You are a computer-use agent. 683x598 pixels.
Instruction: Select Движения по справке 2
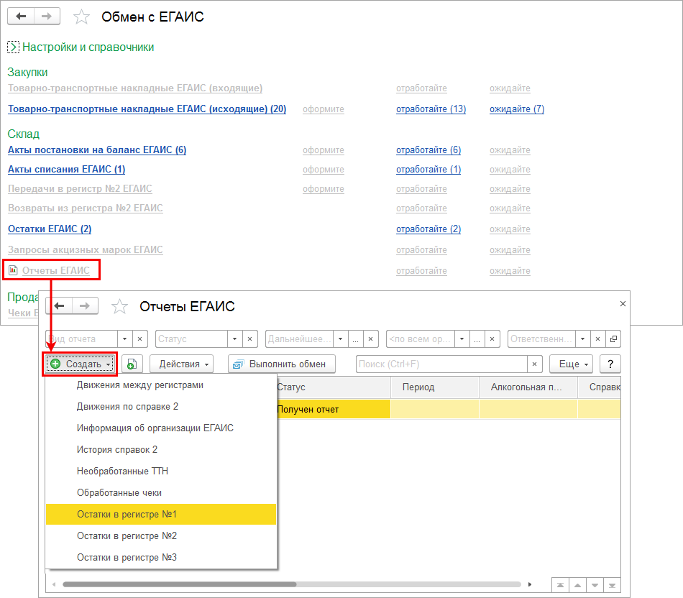(161, 406)
